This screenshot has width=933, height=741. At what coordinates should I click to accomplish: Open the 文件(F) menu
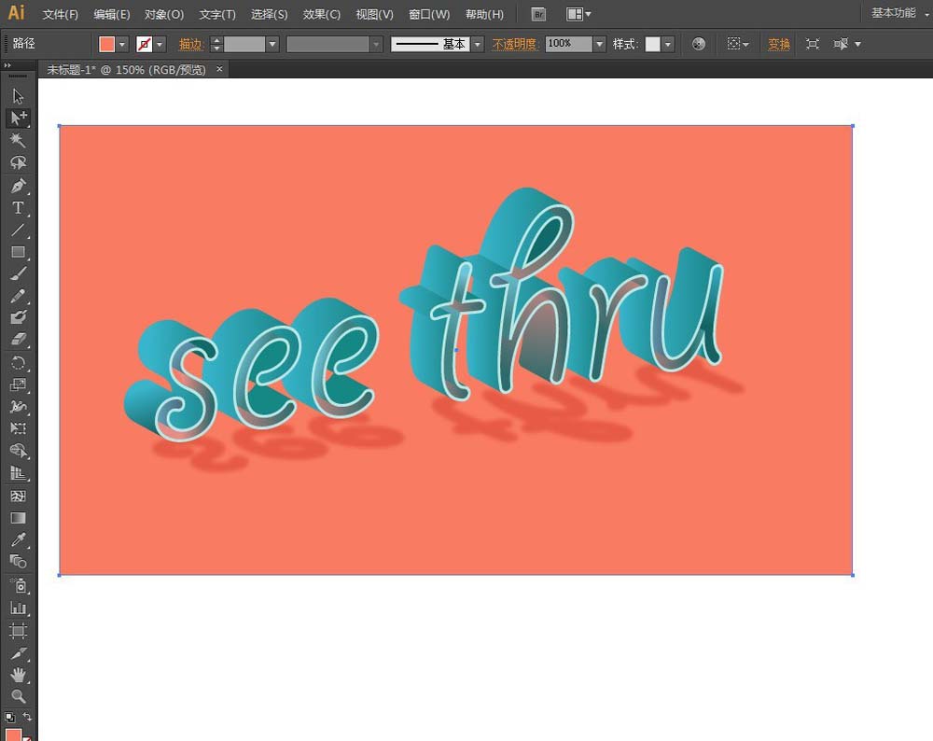(60, 14)
